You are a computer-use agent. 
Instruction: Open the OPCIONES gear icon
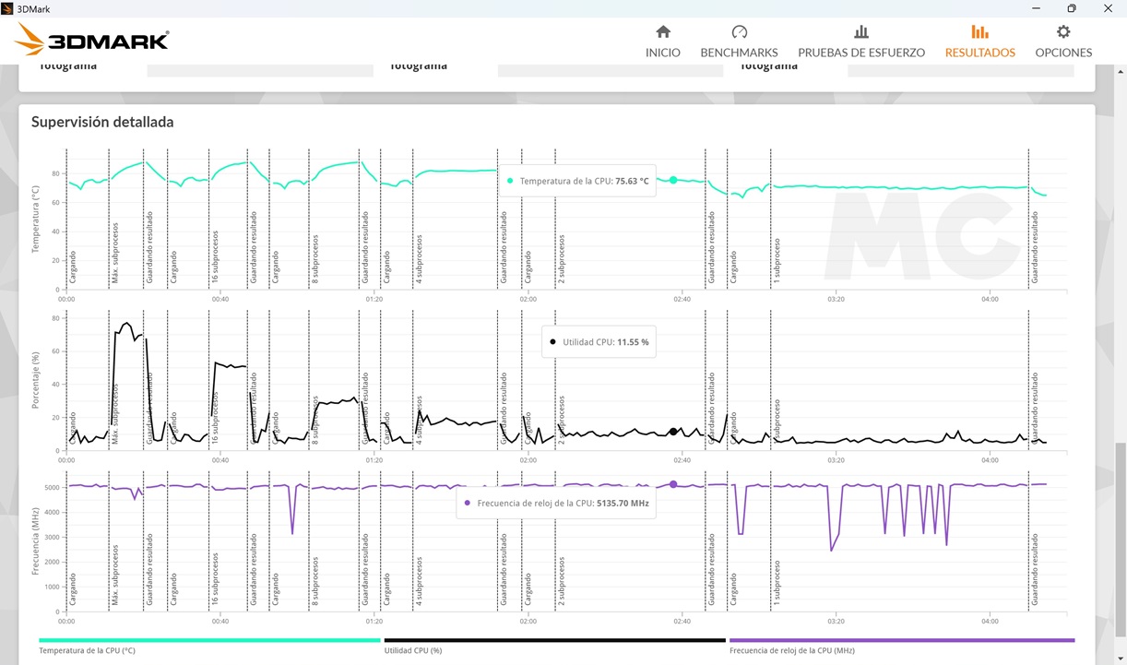pyautogui.click(x=1062, y=32)
